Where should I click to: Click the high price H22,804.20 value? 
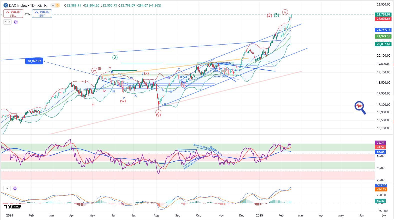click(x=91, y=5)
